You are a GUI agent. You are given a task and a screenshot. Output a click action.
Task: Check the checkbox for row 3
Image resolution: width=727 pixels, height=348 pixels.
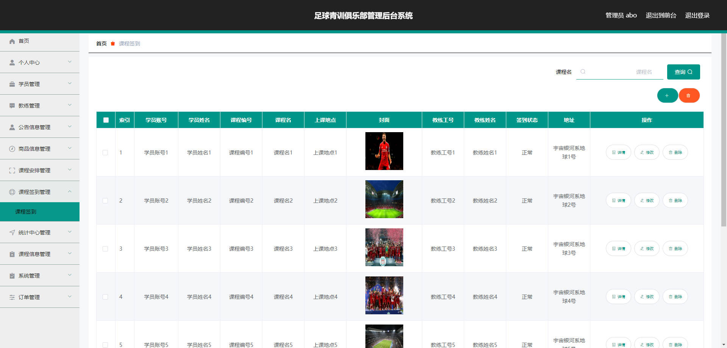click(x=105, y=249)
